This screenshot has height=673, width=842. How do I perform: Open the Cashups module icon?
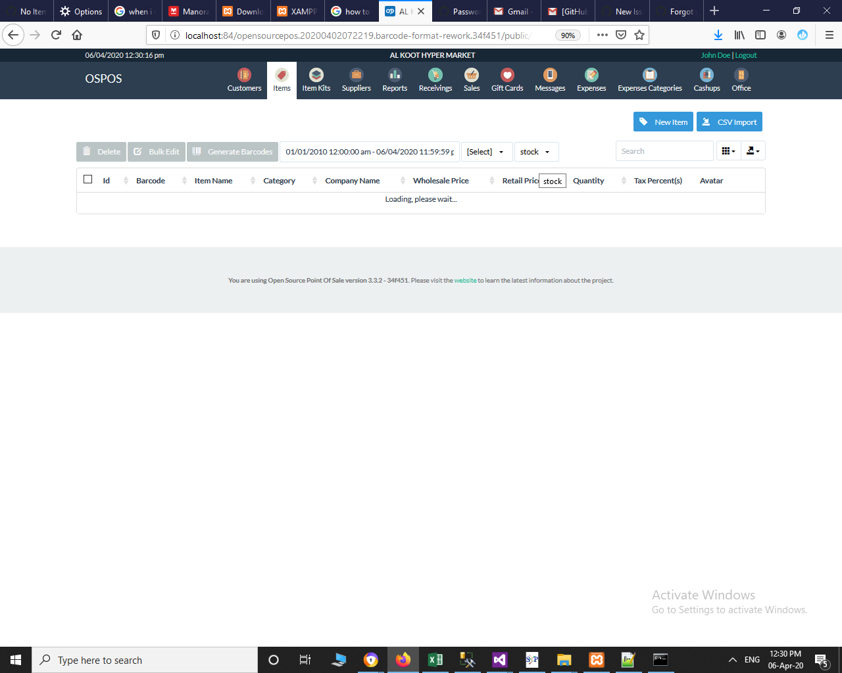[706, 80]
